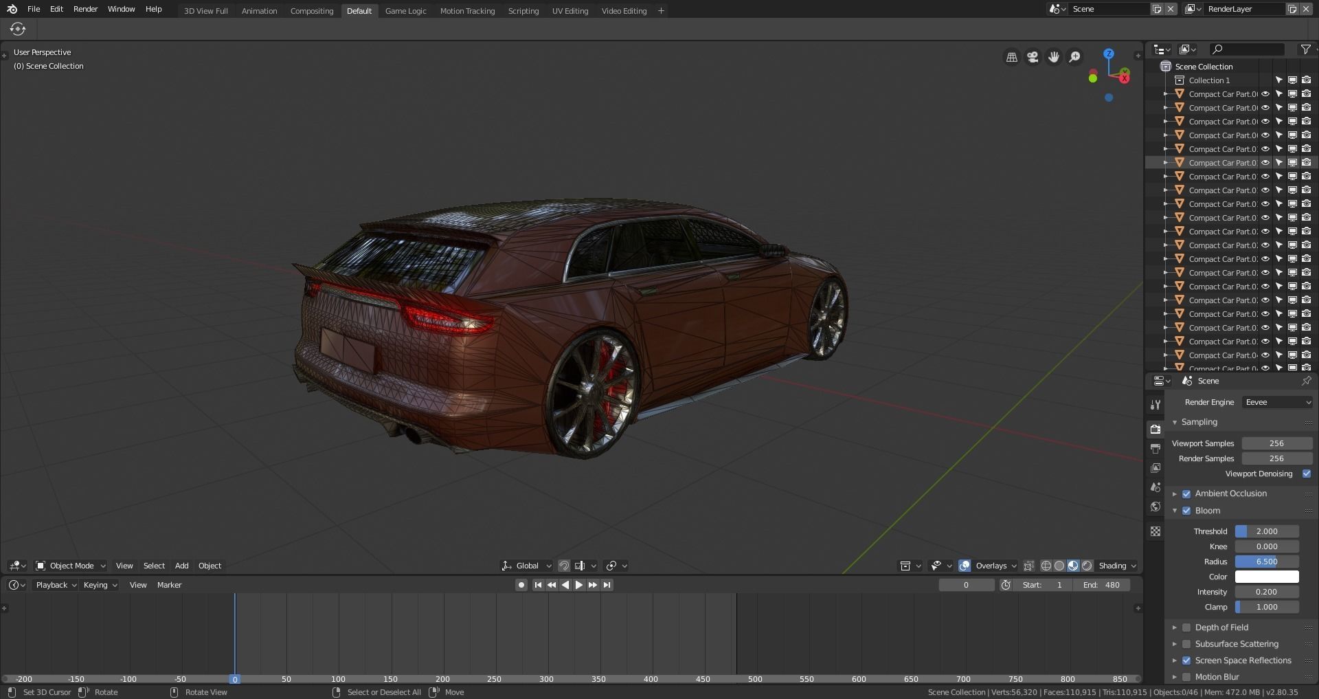Select rendered viewport shading
Viewport: 1319px width, 699px height.
pyautogui.click(x=1087, y=566)
